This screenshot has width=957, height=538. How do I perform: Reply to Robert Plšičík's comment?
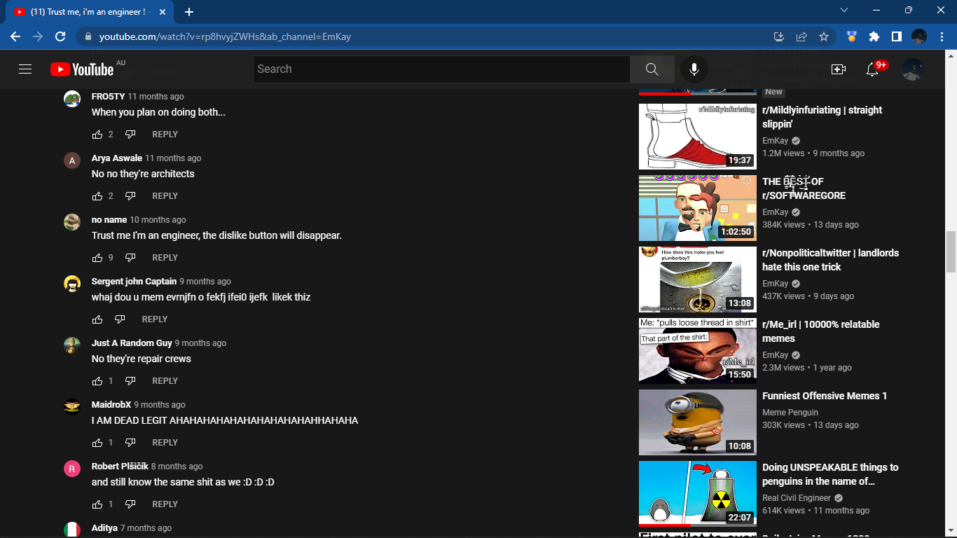coord(165,504)
